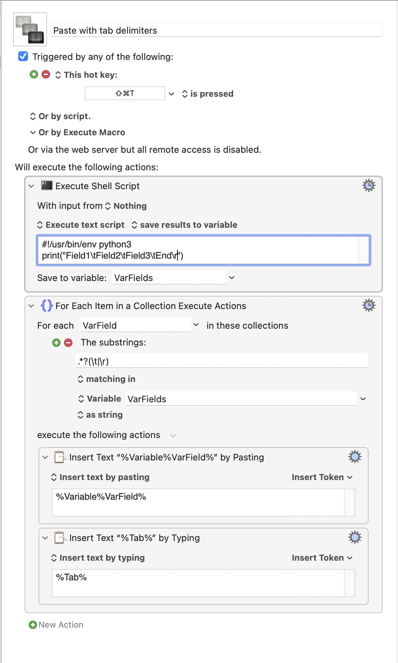The height and width of the screenshot is (663, 398).
Task: Open gear menu for Insert Text by Typing
Action: pyautogui.click(x=355, y=537)
